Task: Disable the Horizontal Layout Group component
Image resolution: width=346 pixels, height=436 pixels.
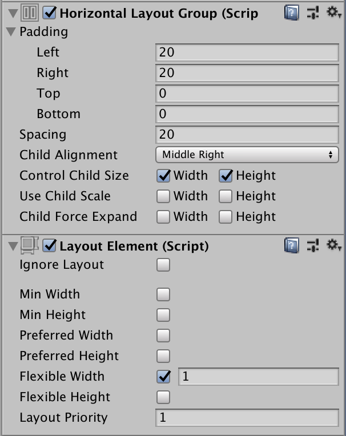Action: (50, 12)
